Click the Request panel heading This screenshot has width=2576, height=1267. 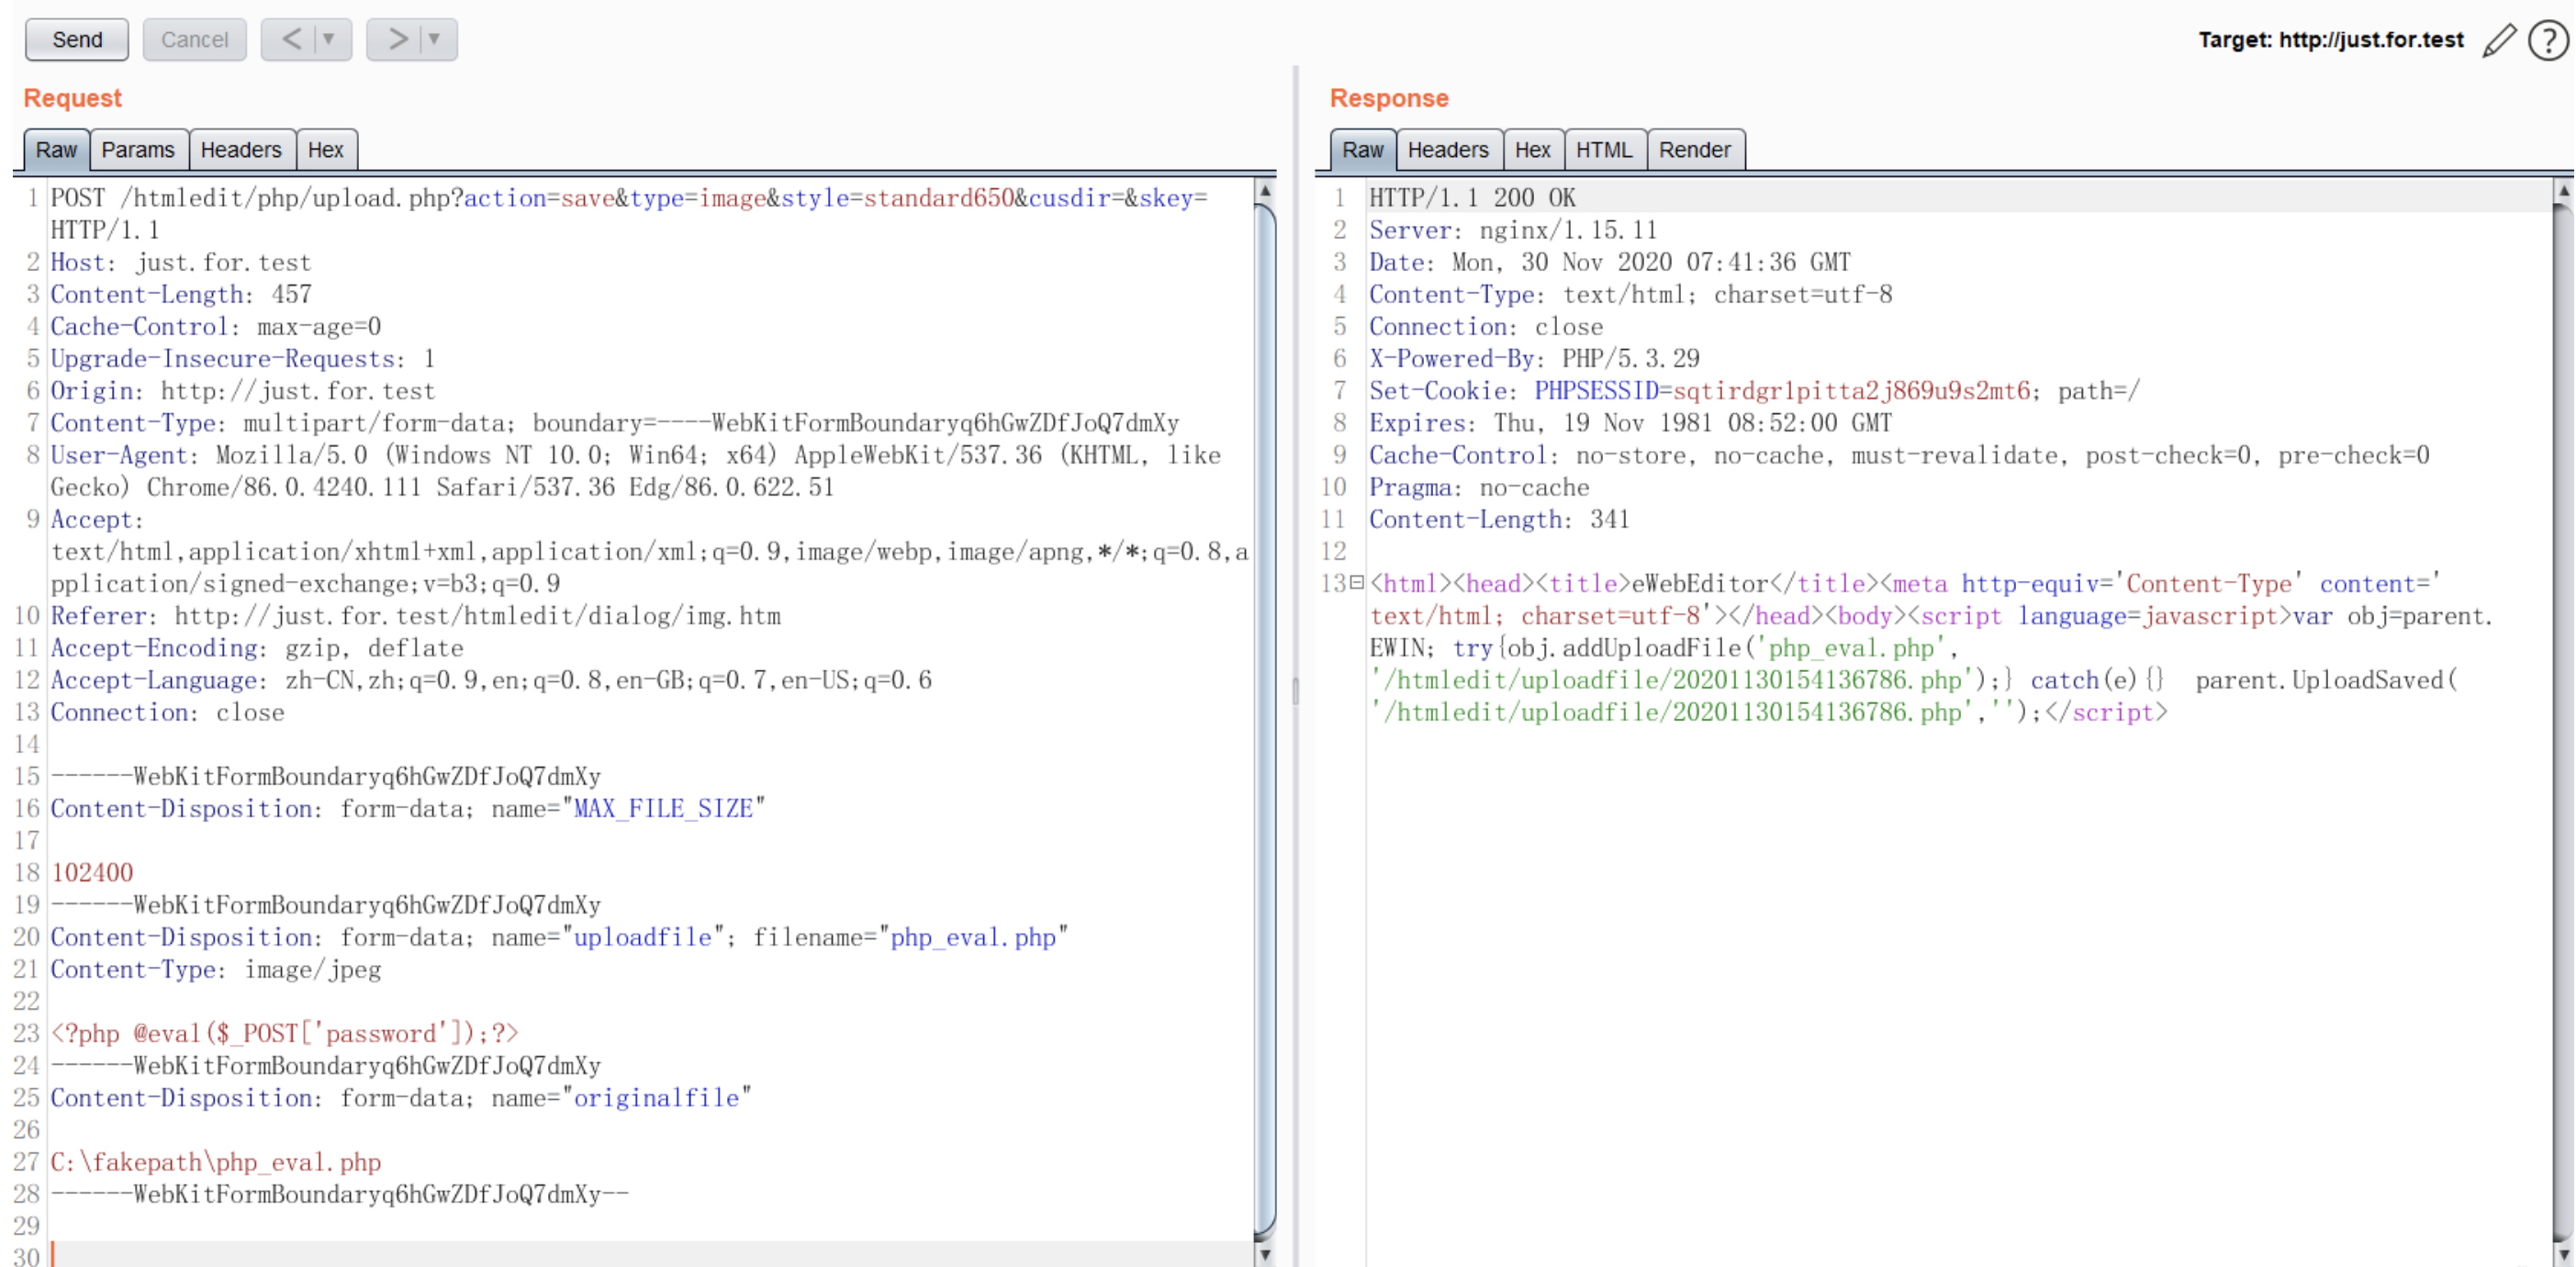pyautogui.click(x=72, y=98)
